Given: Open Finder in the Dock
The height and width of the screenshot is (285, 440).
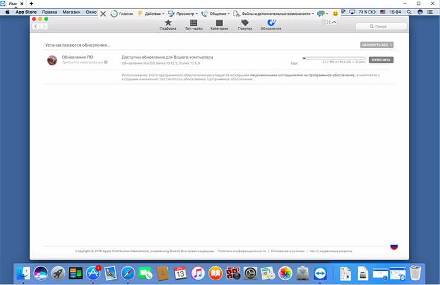Looking at the screenshot, I should click(x=23, y=273).
